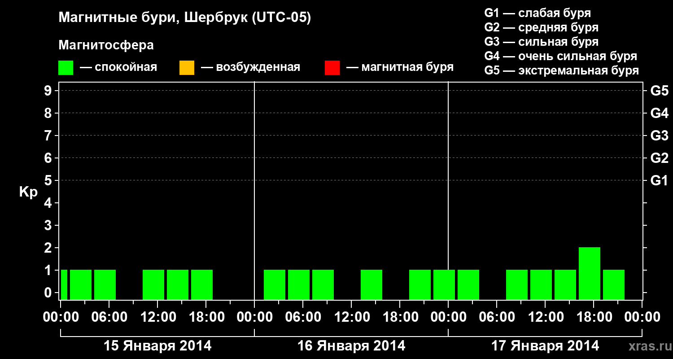Screen dimensions: 673x359
Task: Click the 'G3' label on the right axis
Action: point(659,136)
